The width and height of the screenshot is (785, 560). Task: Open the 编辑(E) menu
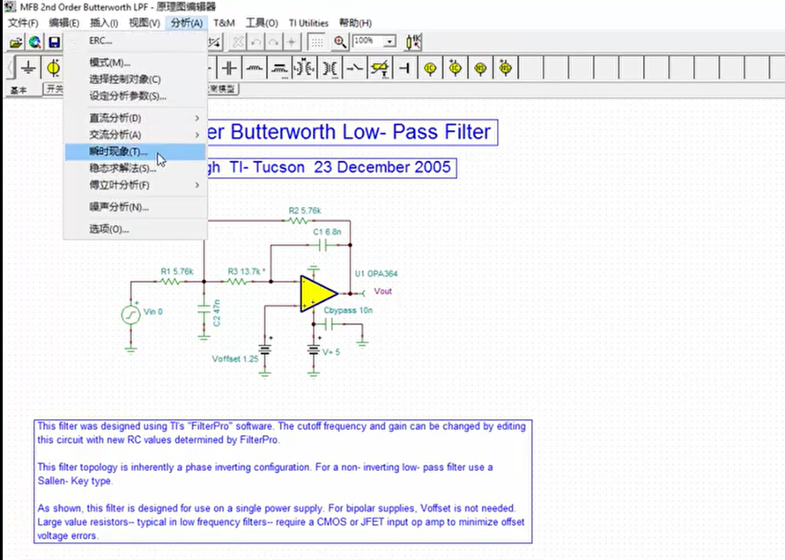click(x=64, y=23)
